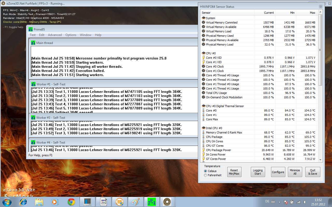
Task: Click the System group chip icon
Action: pyautogui.click(x=204, y=18)
